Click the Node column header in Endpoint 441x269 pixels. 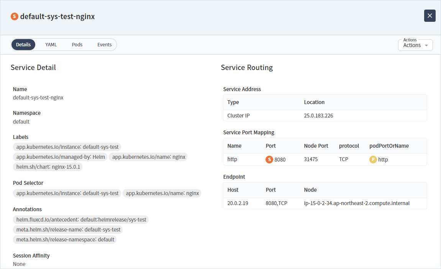310,190
